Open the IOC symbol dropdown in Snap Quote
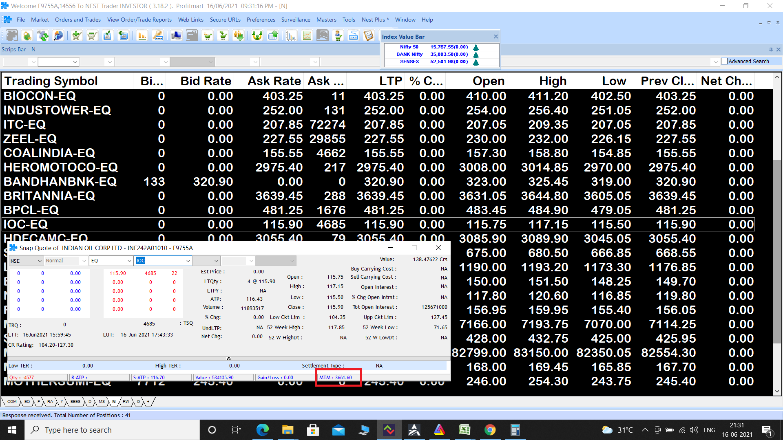The height and width of the screenshot is (440, 783). (x=188, y=261)
